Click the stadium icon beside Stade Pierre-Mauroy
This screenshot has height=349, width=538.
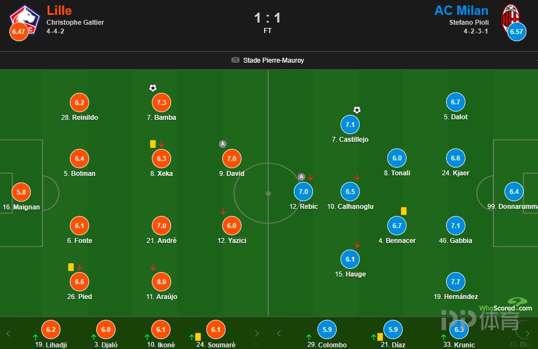pyautogui.click(x=235, y=60)
